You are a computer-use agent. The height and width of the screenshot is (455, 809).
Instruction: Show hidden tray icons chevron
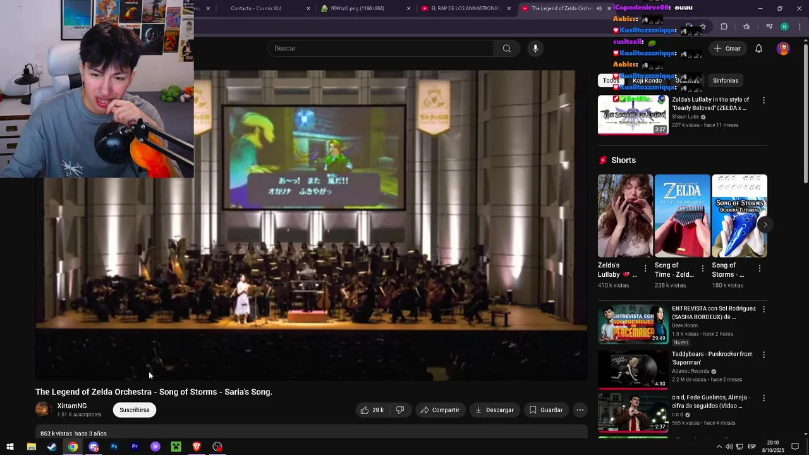pos(719,447)
